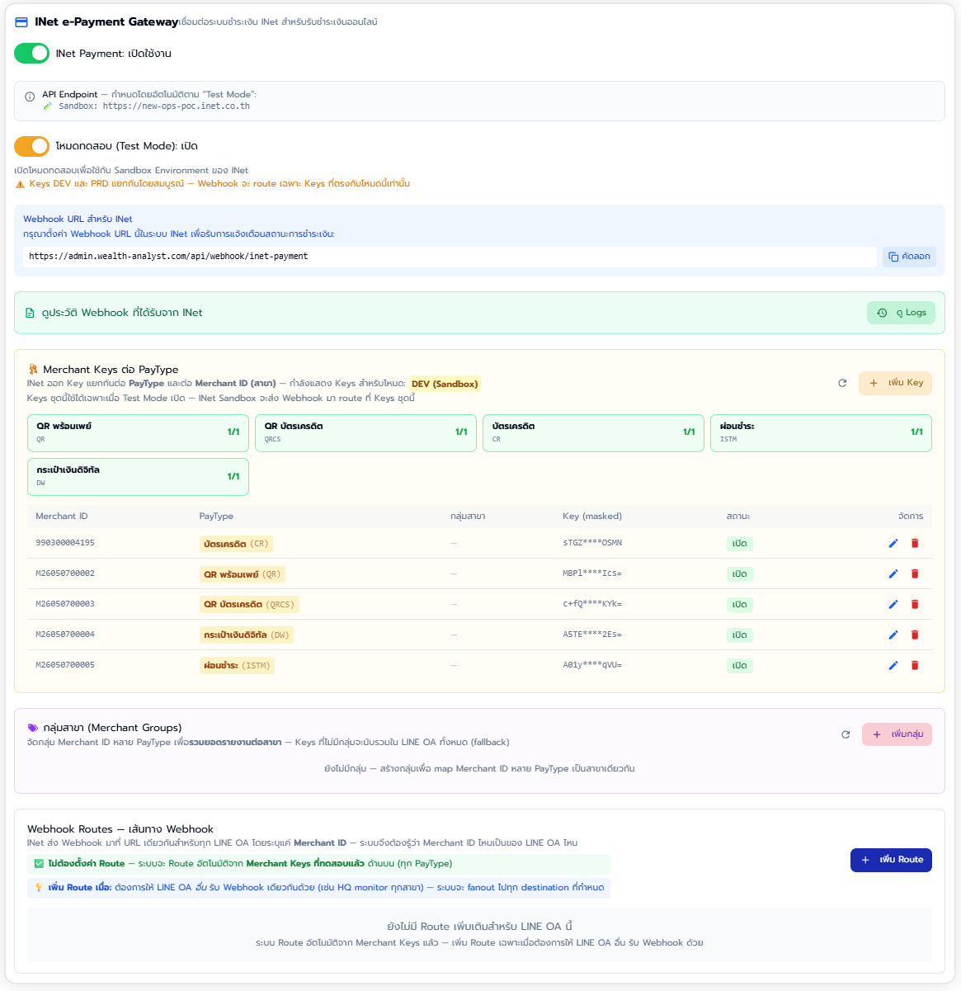This screenshot has width=961, height=991.
Task: Select the QR บัตรเครดิต QRCS paytype card
Action: coord(365,433)
